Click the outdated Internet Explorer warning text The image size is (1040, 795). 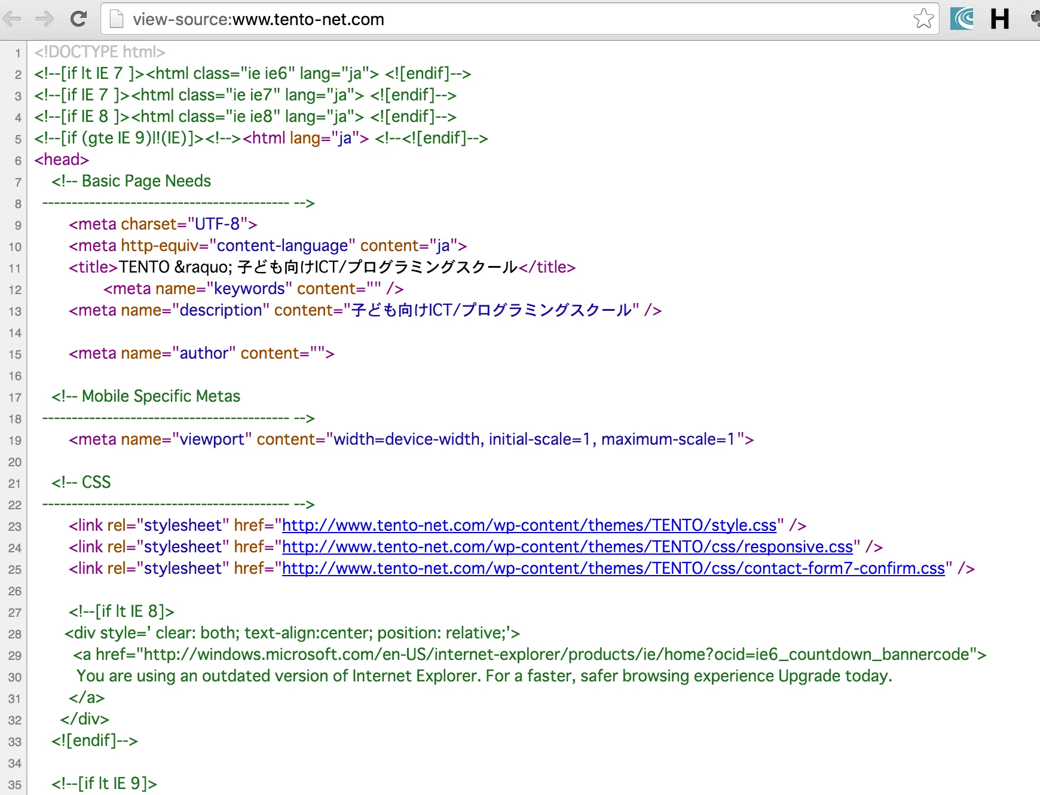484,676
